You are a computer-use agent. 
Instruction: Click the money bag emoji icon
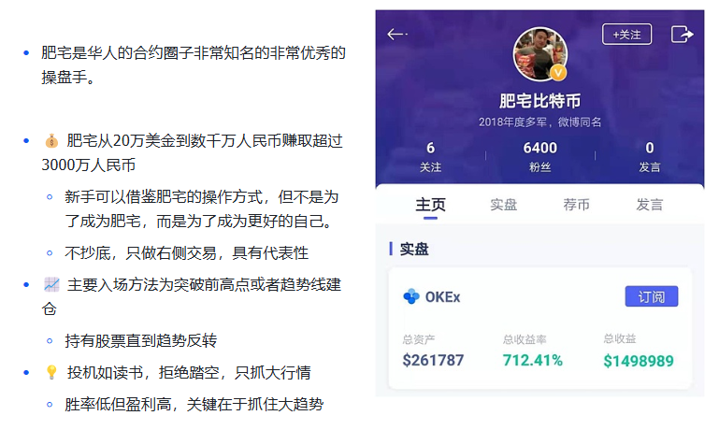51,141
